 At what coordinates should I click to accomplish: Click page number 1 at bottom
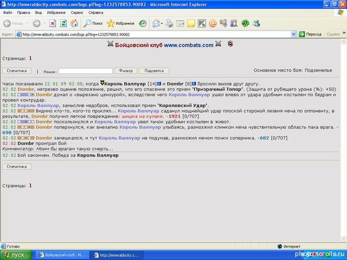pos(30,185)
